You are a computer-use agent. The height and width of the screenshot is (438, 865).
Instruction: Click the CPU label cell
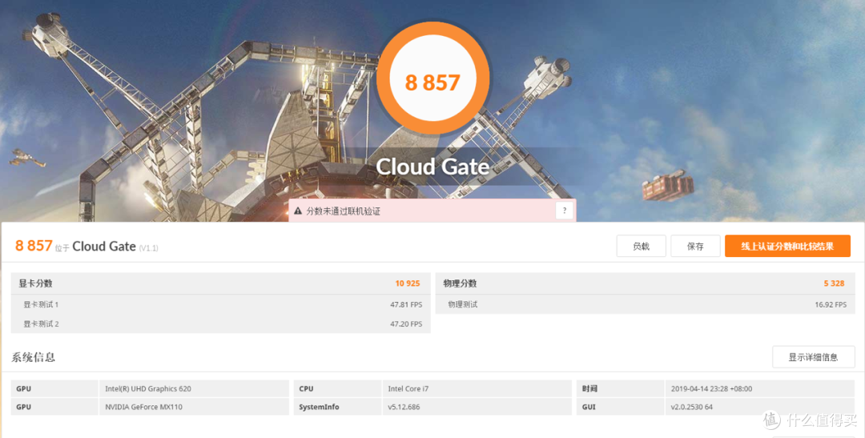pyautogui.click(x=337, y=388)
